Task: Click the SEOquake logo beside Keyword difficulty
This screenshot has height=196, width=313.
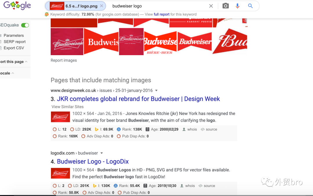Action: pyautogui.click(x=46, y=14)
